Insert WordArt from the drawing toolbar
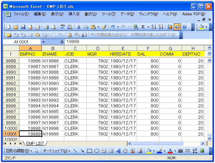 click(x=118, y=151)
